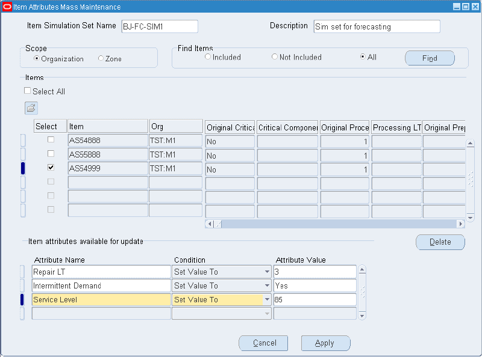
Task: Click the items grid horizontal scroll left arrow
Action: pyautogui.click(x=209, y=224)
